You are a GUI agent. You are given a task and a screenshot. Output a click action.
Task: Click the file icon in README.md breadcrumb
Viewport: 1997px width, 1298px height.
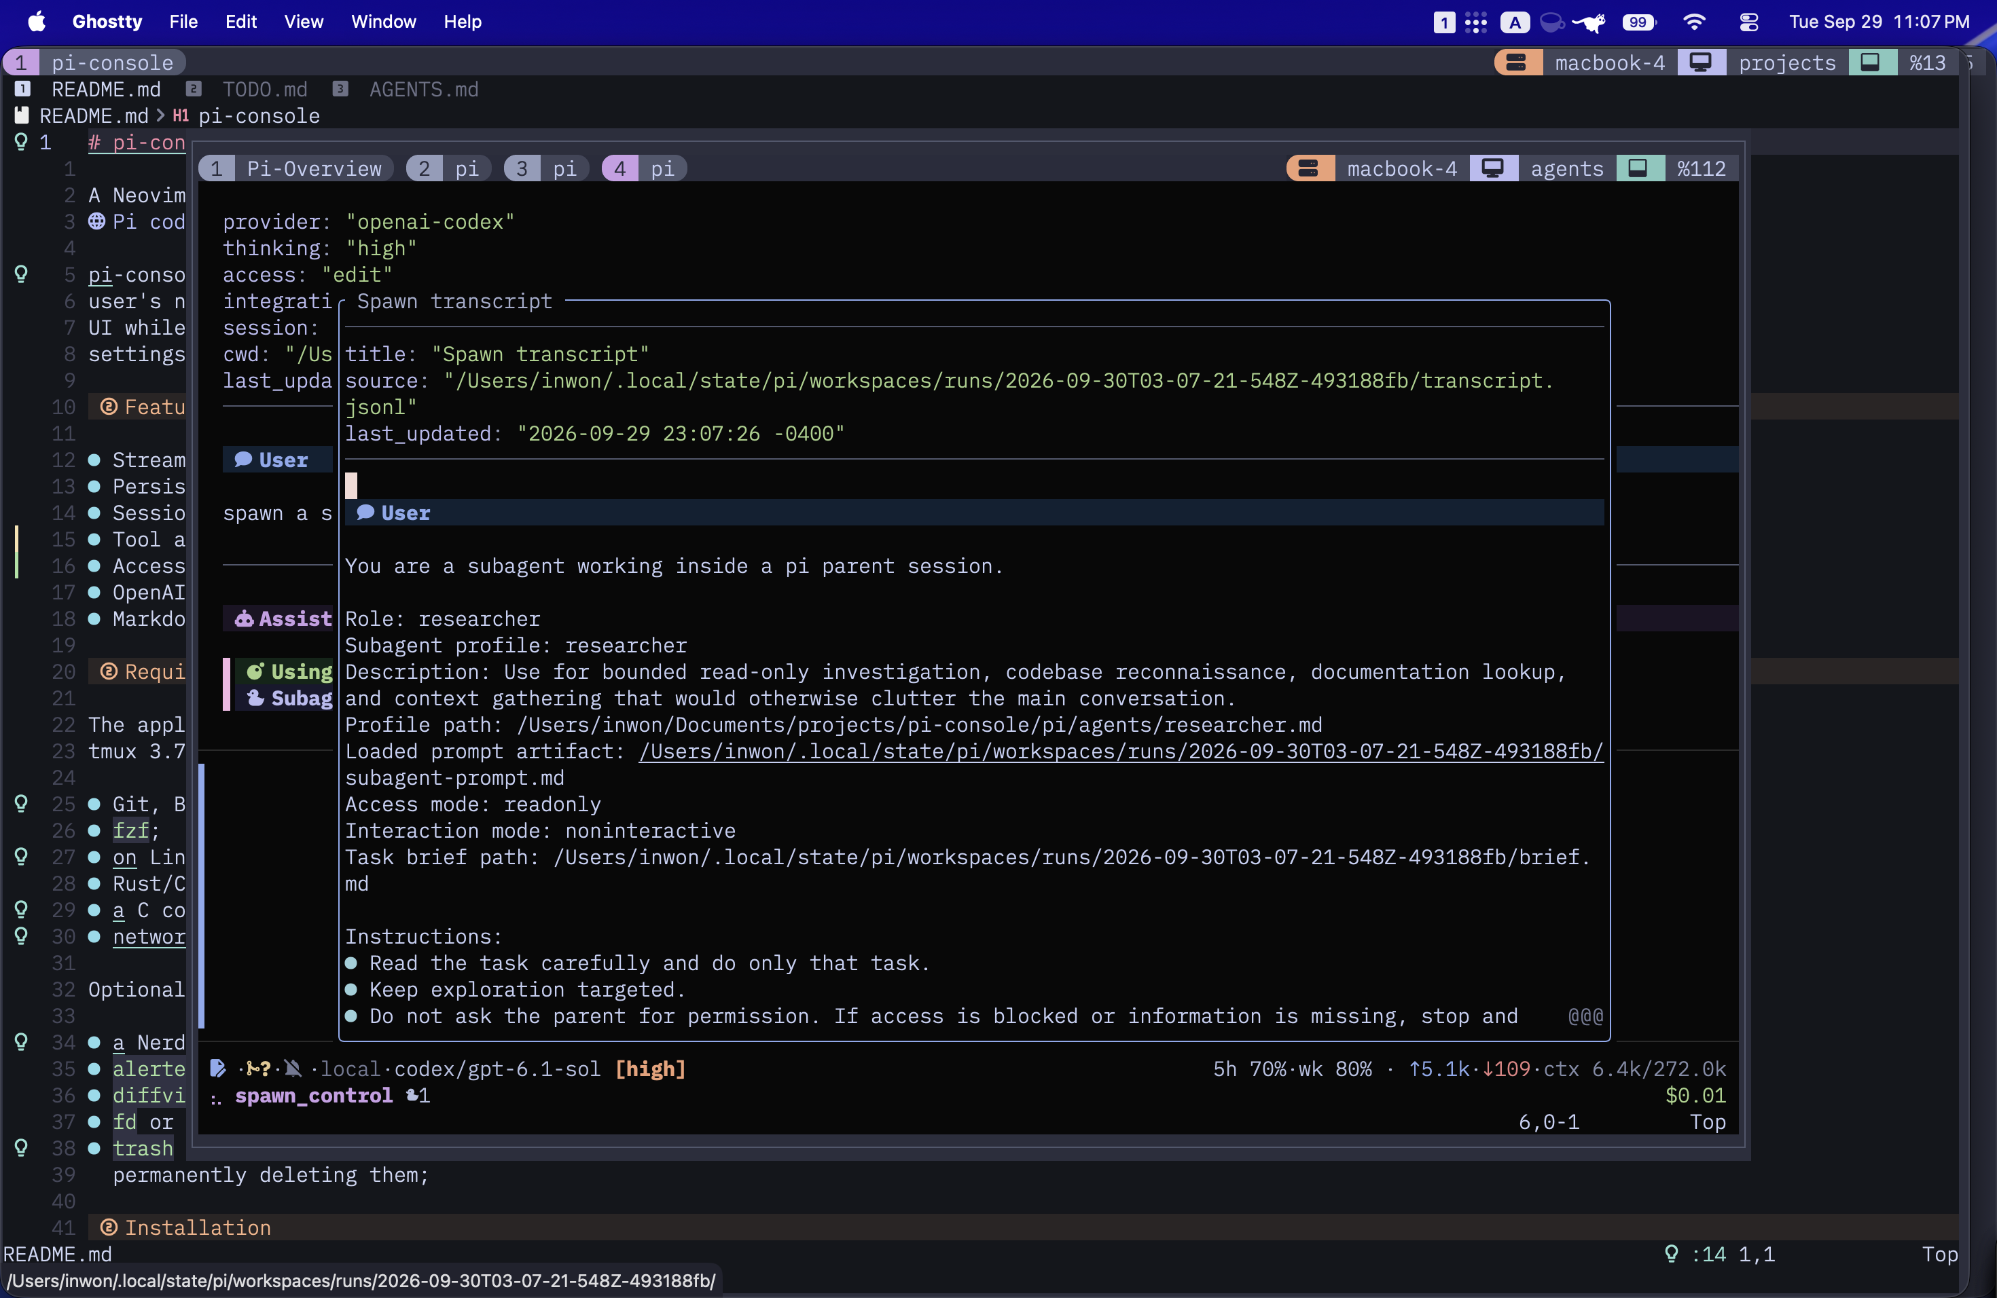[22, 115]
